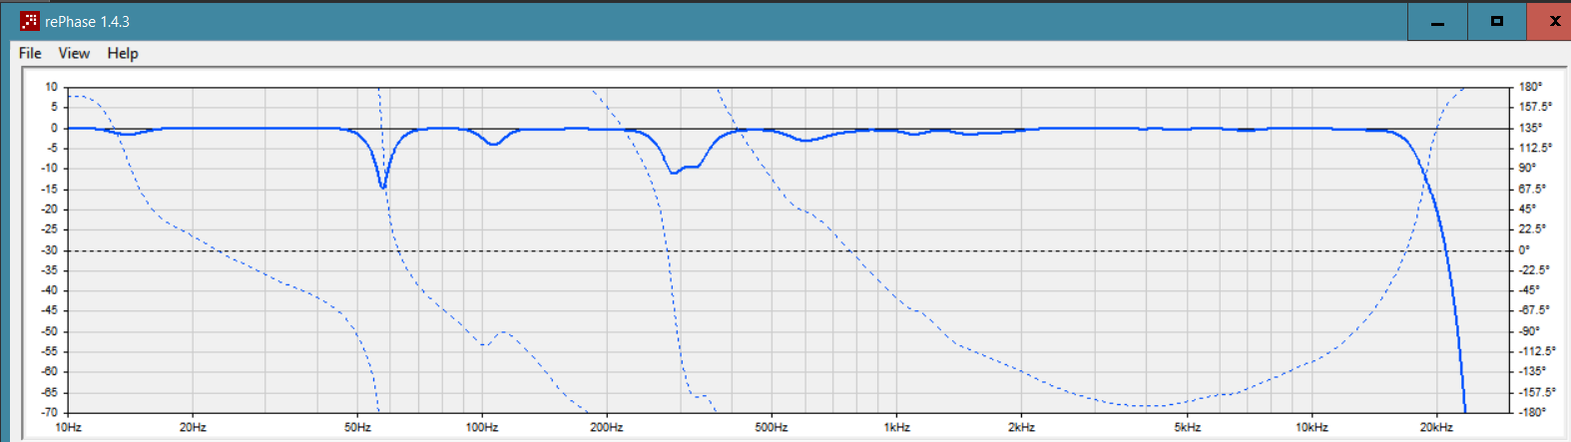Image resolution: width=1571 pixels, height=442 pixels.
Task: Click the rePhase 1.4.3 title text
Action: [x=87, y=22]
